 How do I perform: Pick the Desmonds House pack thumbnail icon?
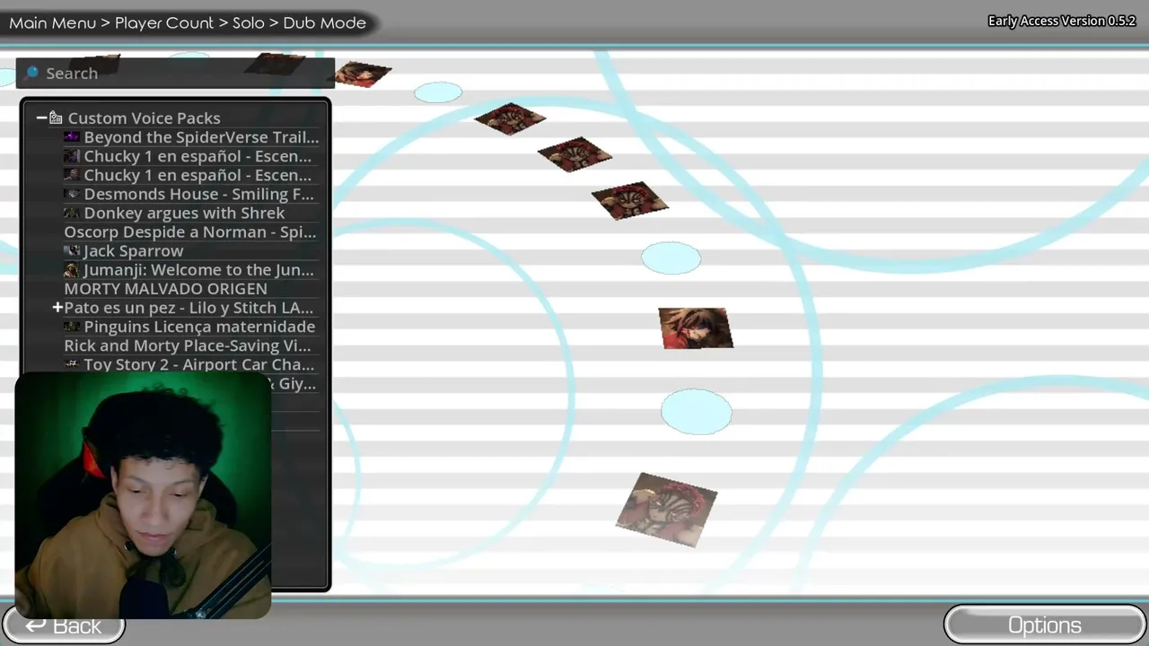(x=72, y=194)
